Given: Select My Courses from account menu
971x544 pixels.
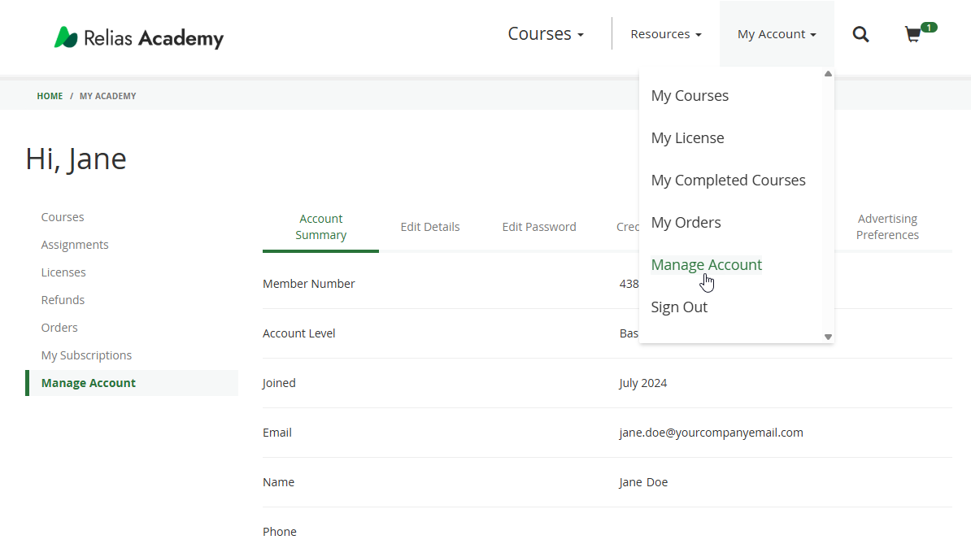Looking at the screenshot, I should point(690,96).
